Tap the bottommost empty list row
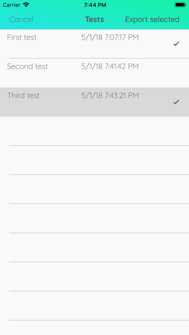 tap(94, 328)
